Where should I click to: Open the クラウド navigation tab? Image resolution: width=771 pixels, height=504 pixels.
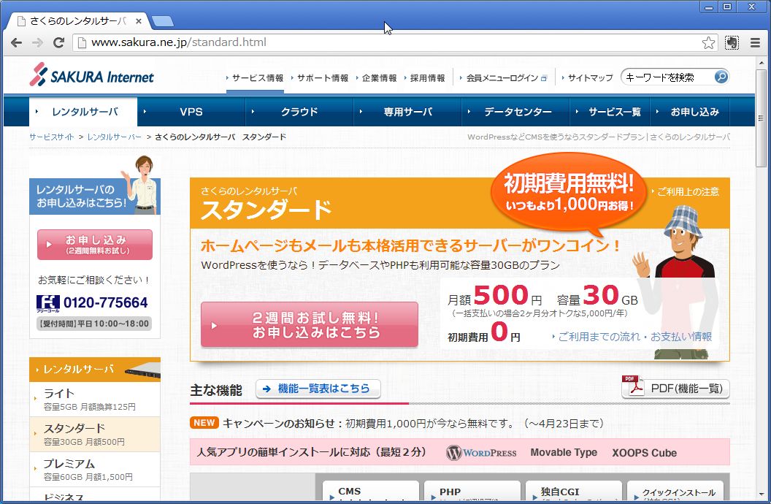299,112
